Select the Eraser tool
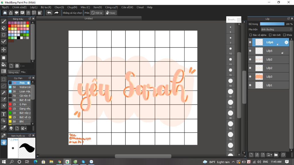 tap(3, 28)
